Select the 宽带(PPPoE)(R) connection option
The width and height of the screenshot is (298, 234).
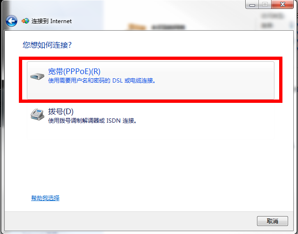pyautogui.click(x=150, y=80)
